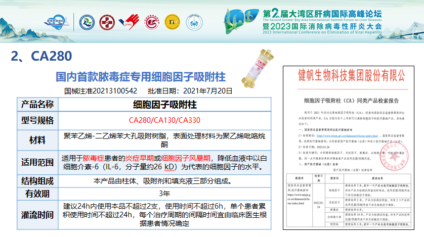Click the structure text '本产品由柱体、吸附剂和填充液三部分组成'
The height and width of the screenshot is (237, 424).
pos(163,181)
